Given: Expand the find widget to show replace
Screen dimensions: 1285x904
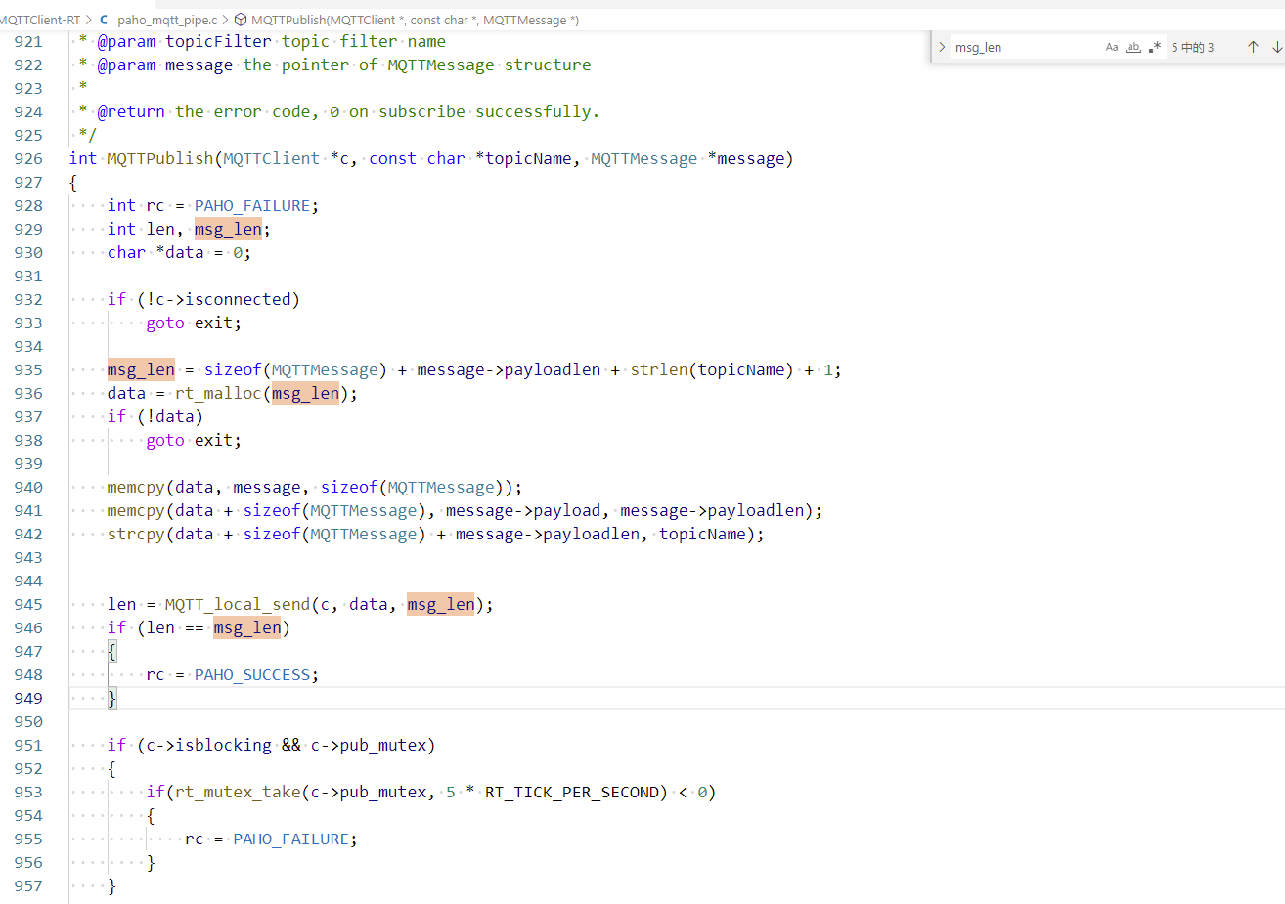Looking at the screenshot, I should coord(941,46).
